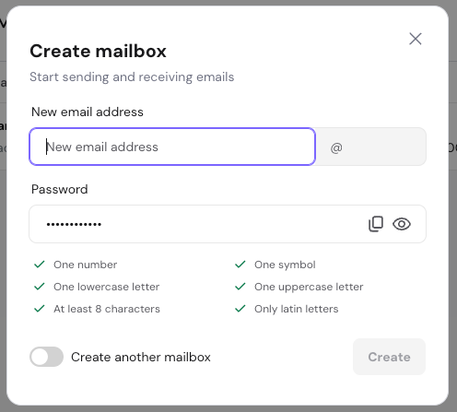Click the Password field label
Viewport: 457px width, 412px height.
60,189
